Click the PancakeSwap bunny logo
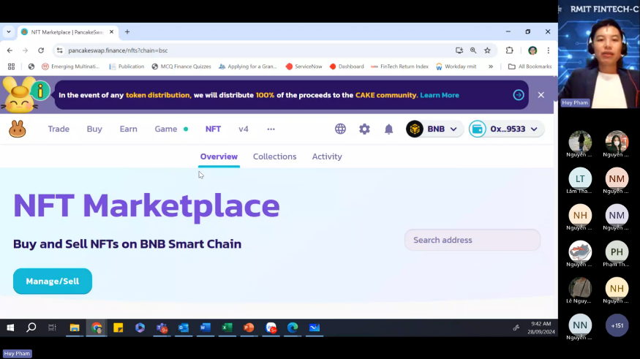This screenshot has width=640, height=359. click(18, 129)
